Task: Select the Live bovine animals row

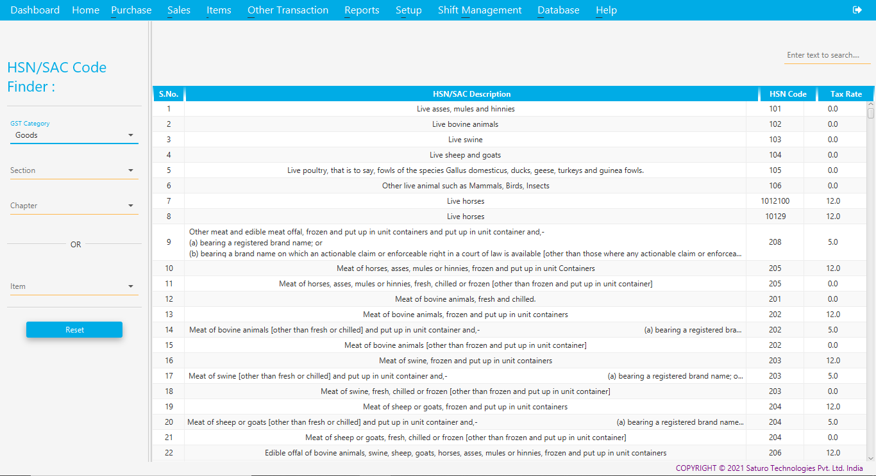Action: click(465, 124)
